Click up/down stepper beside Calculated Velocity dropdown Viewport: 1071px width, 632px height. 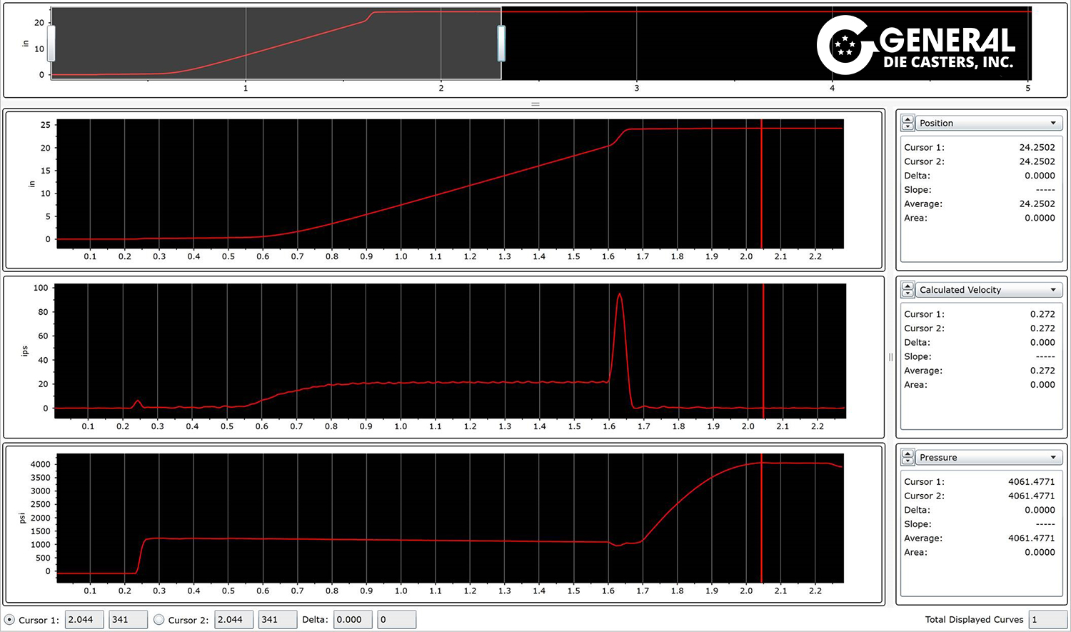click(907, 290)
